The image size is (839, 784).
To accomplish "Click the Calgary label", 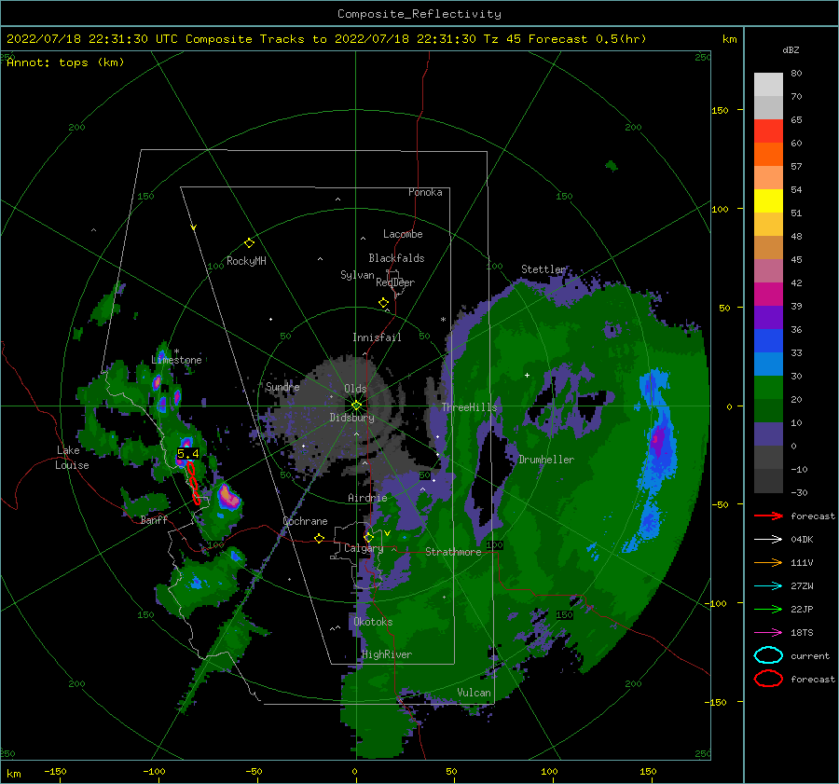I will (x=364, y=548).
